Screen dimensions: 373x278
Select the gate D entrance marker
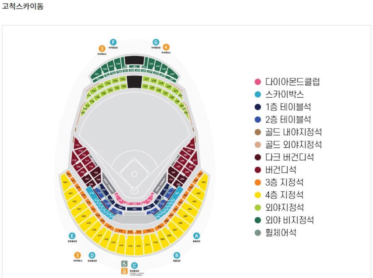click(92, 256)
